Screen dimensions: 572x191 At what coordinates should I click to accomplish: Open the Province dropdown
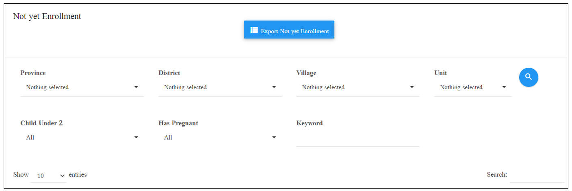coord(82,87)
